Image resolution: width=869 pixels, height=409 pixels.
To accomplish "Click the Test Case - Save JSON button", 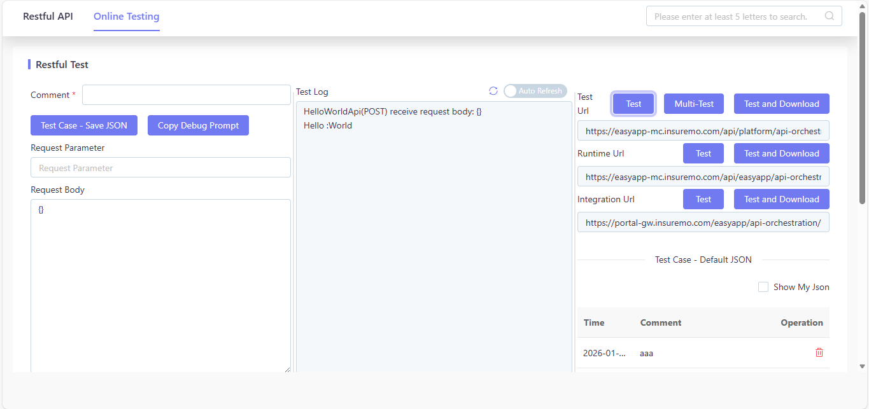I will coord(84,125).
